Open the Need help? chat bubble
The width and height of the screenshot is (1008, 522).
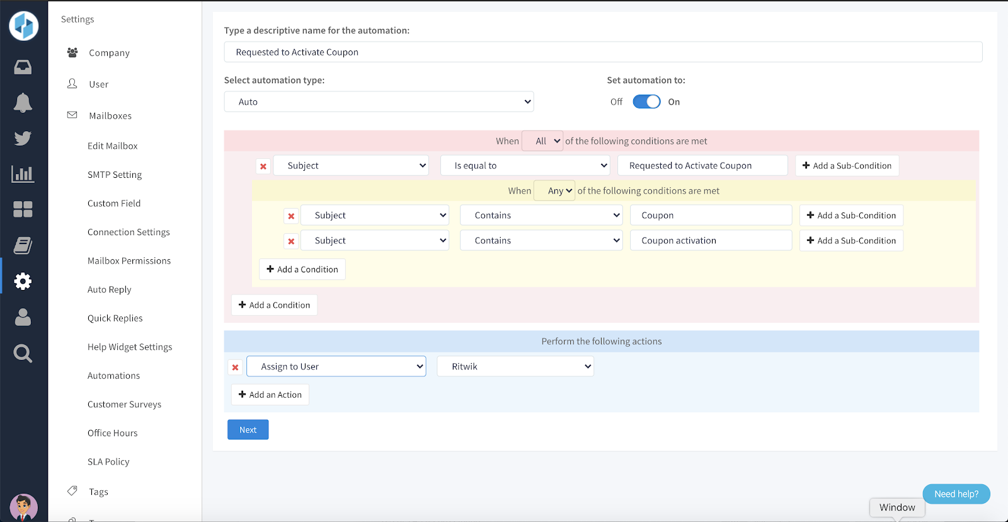[x=956, y=494]
